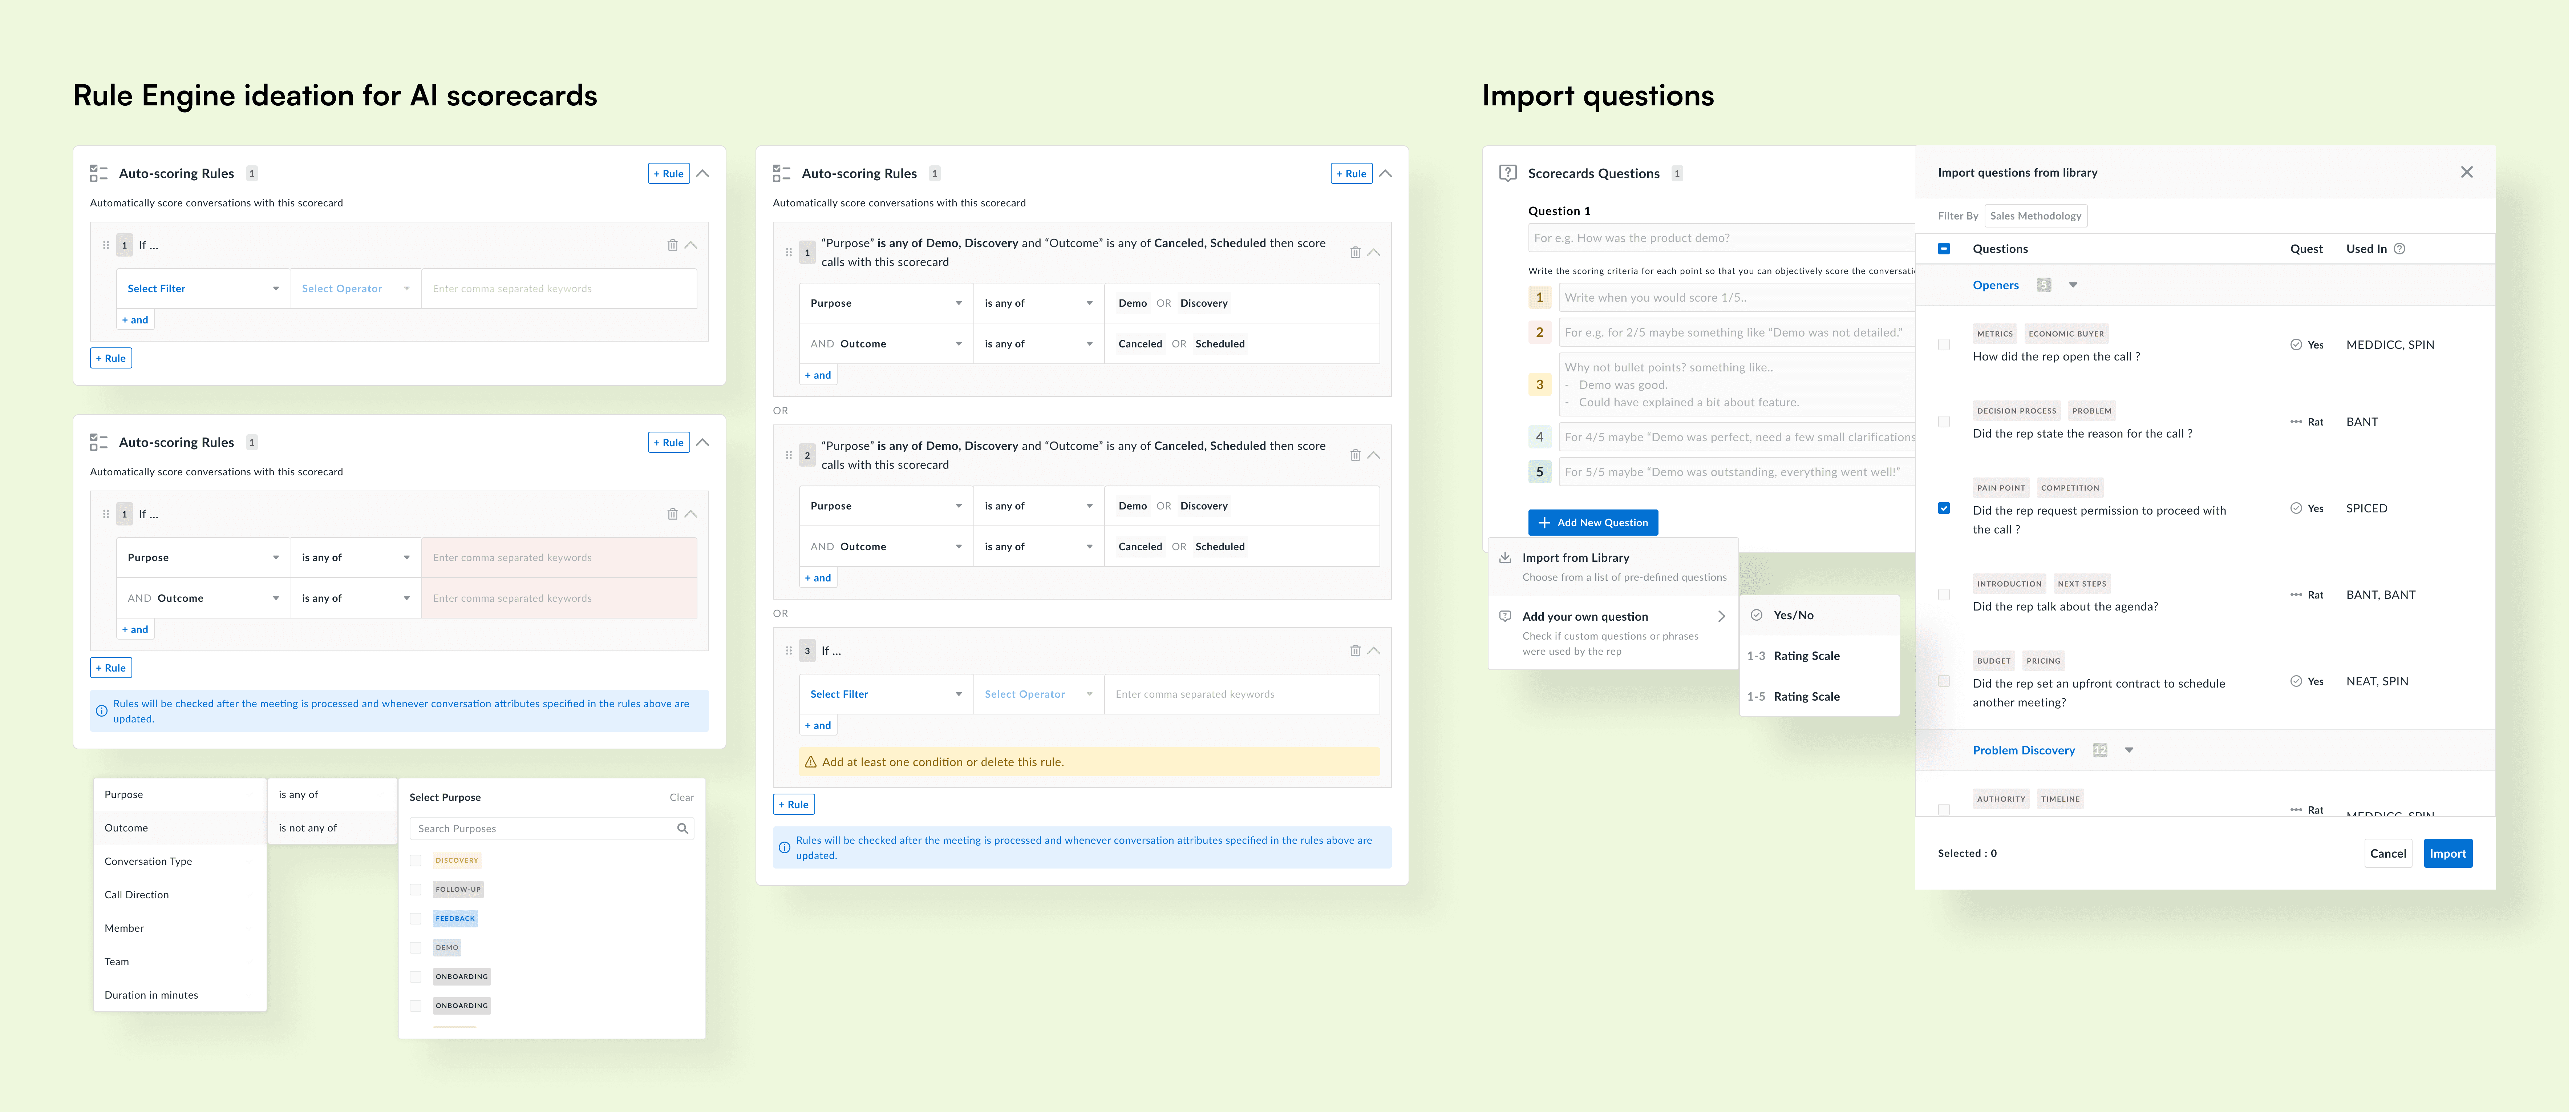Image resolution: width=2576 pixels, height=1112 pixels.
Task: Click Import from Library download icon
Action: click(x=1505, y=557)
